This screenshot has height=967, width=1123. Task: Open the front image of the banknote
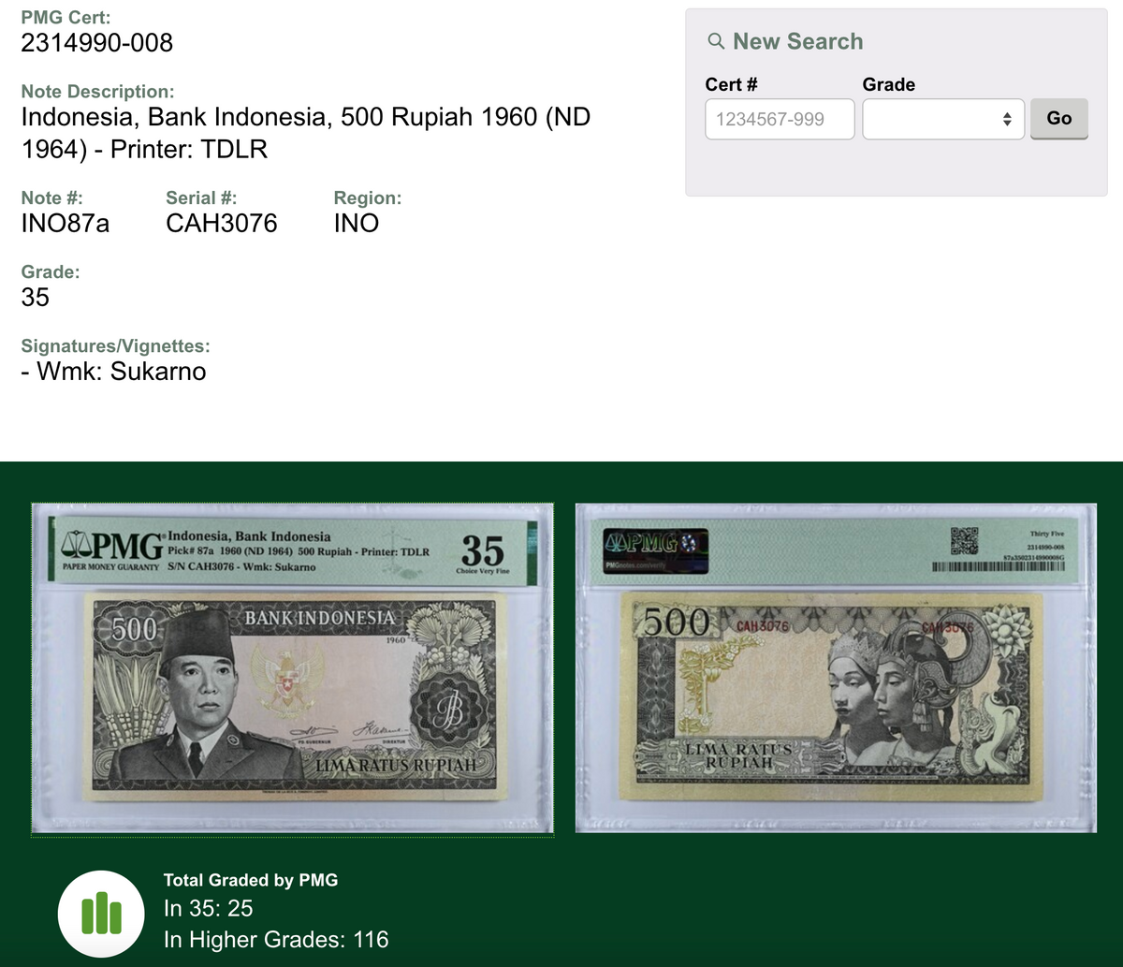[292, 668]
